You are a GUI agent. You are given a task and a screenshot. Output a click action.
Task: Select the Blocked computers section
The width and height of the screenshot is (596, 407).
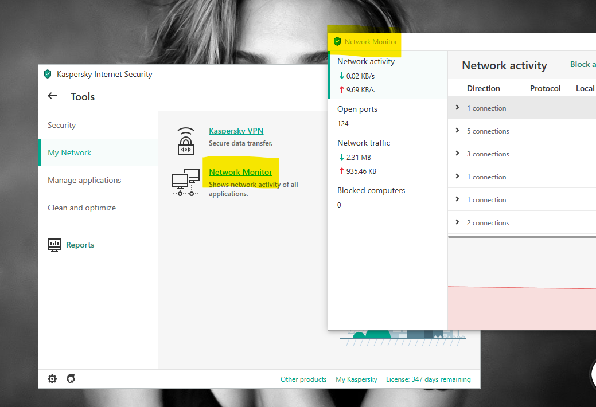coord(388,197)
